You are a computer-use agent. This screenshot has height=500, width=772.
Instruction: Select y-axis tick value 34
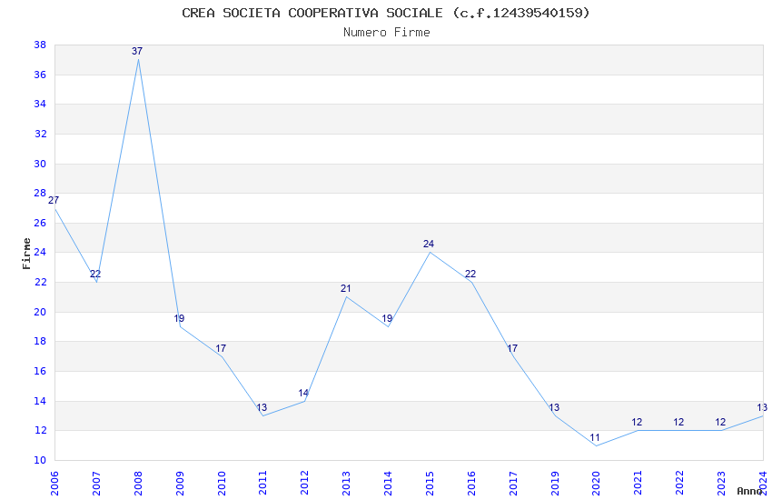click(x=40, y=104)
